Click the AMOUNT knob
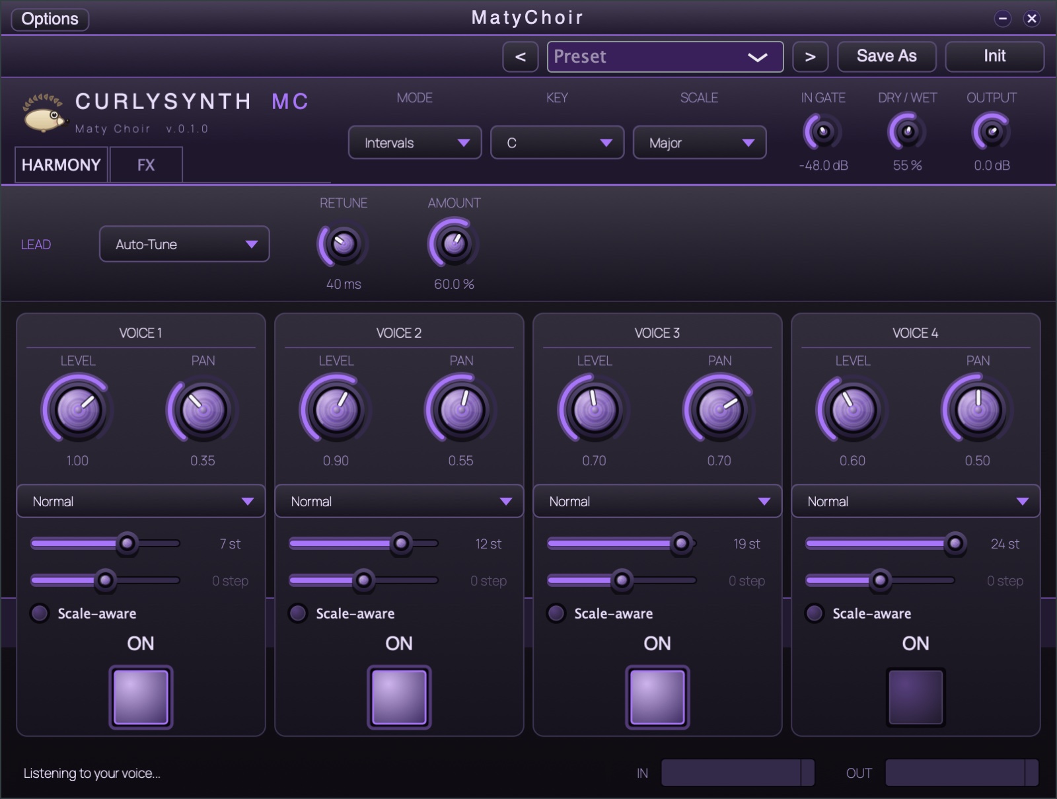This screenshot has width=1057, height=799. pos(454,245)
